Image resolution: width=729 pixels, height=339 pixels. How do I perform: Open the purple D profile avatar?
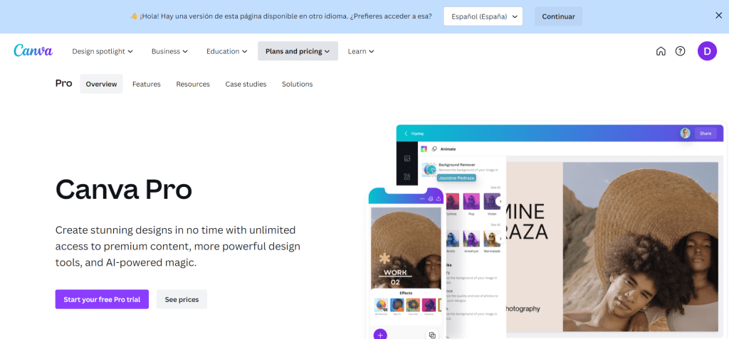click(x=706, y=51)
